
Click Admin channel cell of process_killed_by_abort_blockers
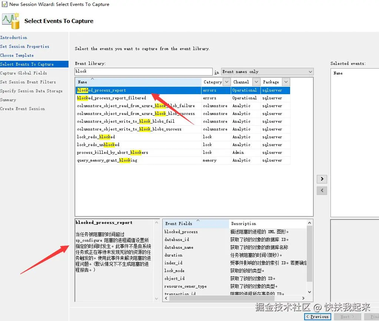(x=246, y=152)
